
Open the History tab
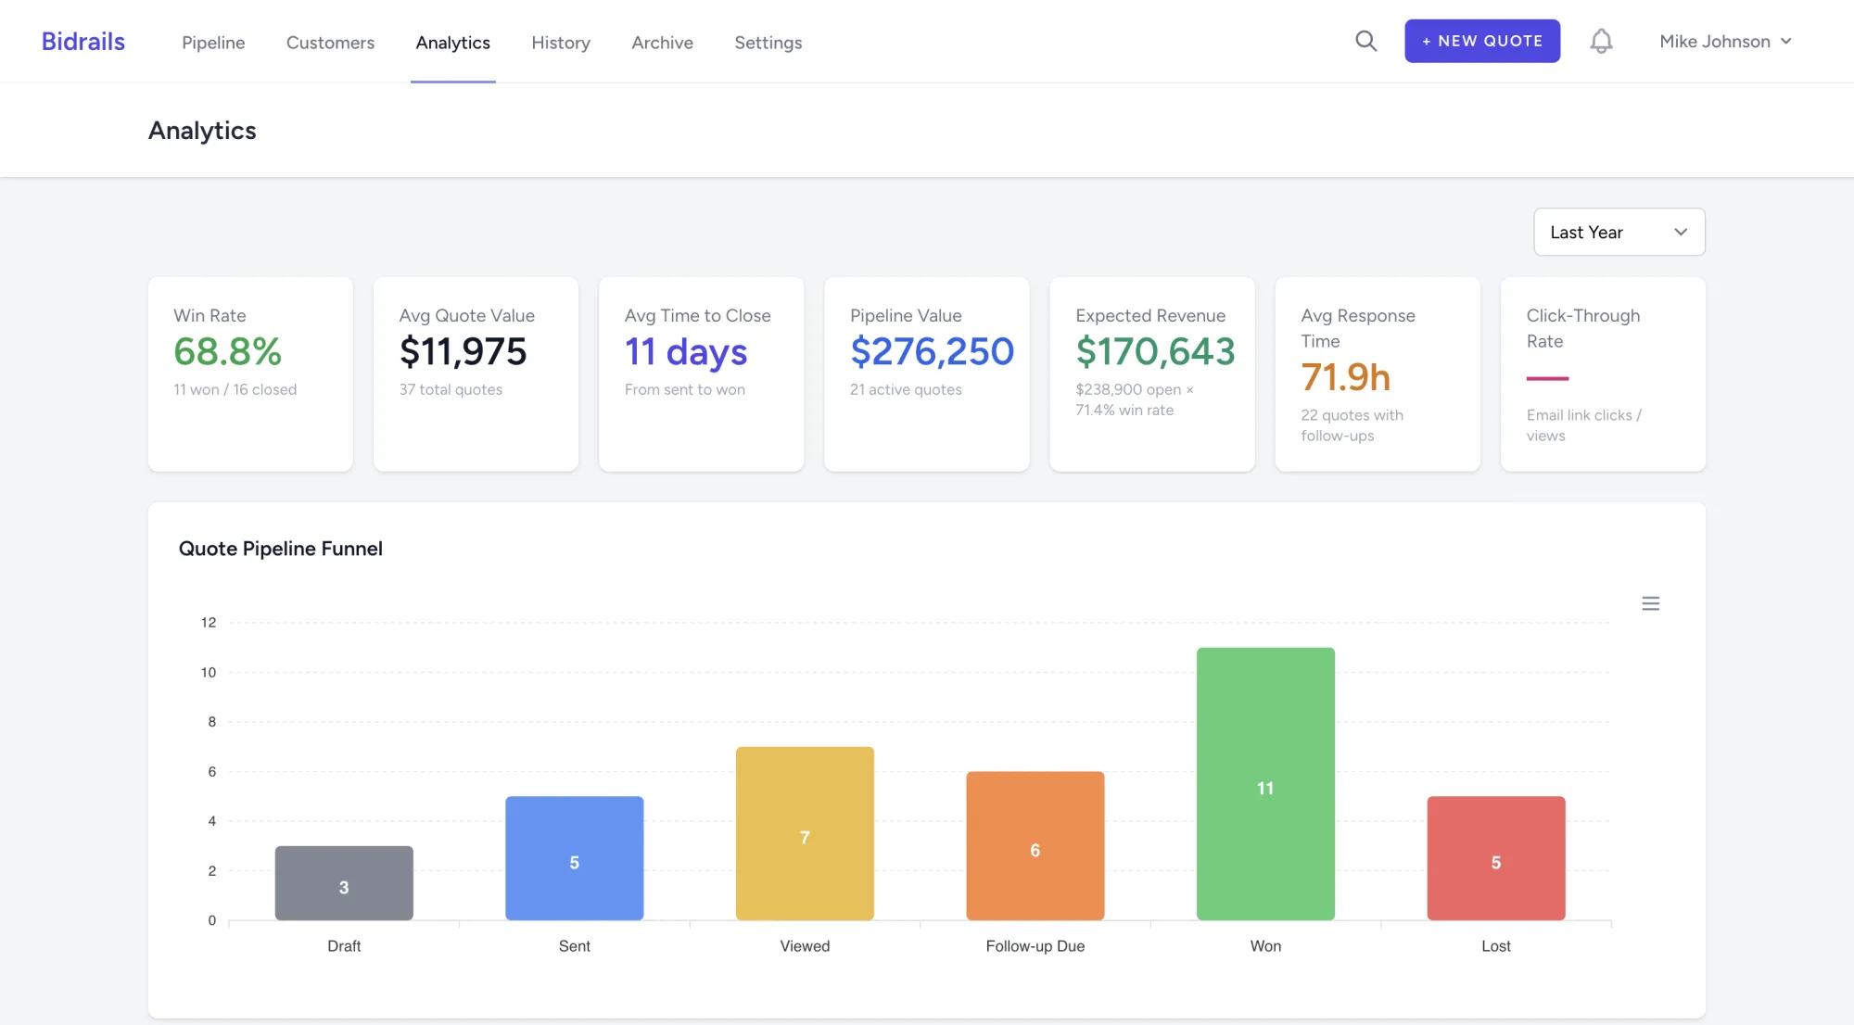pyautogui.click(x=561, y=43)
